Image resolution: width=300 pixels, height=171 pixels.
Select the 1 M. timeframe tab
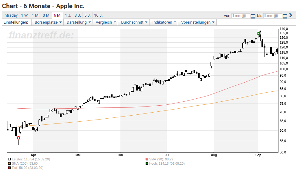click(35, 15)
